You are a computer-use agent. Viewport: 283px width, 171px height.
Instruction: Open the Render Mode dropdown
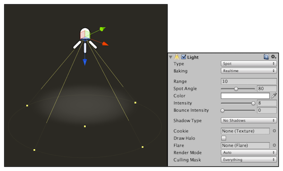coord(249,153)
